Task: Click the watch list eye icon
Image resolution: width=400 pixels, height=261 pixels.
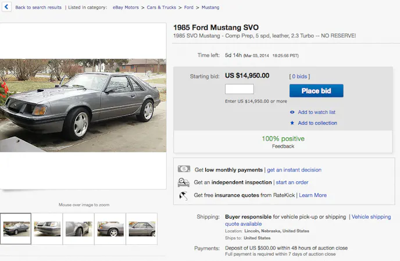Action: pos(292,112)
